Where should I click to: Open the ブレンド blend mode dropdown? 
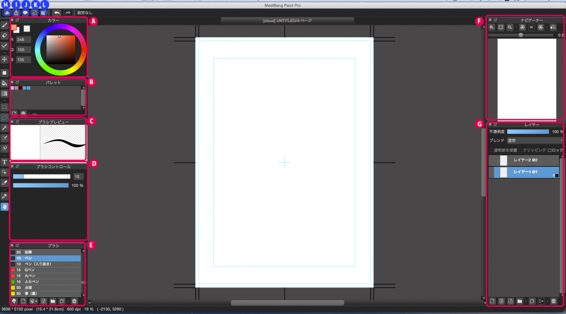pyautogui.click(x=534, y=140)
